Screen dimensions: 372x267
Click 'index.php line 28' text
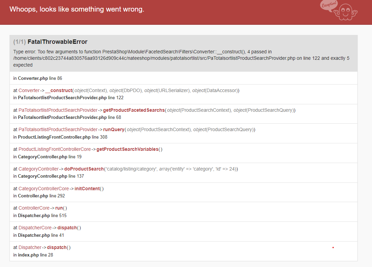tap(36, 255)
